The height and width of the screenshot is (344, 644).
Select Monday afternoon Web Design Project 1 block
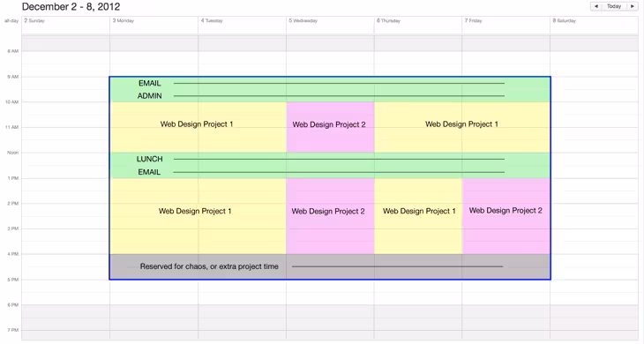pos(198,216)
